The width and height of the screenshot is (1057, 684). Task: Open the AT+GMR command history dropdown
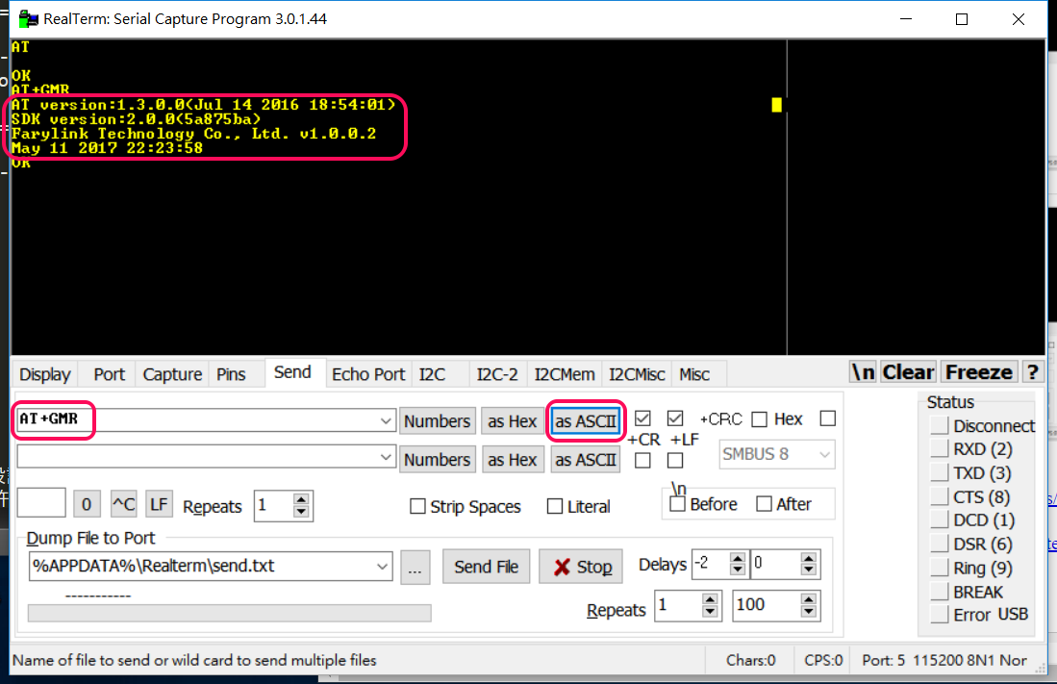(x=387, y=420)
